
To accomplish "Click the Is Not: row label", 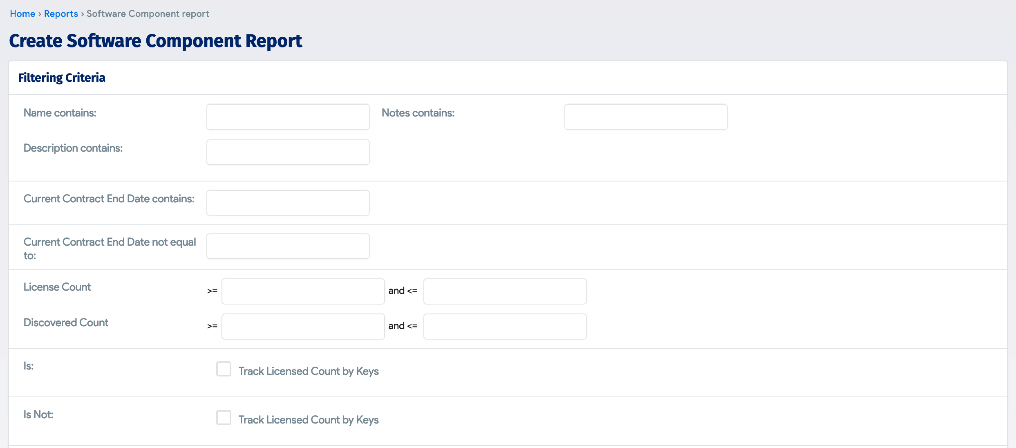I will coord(38,414).
